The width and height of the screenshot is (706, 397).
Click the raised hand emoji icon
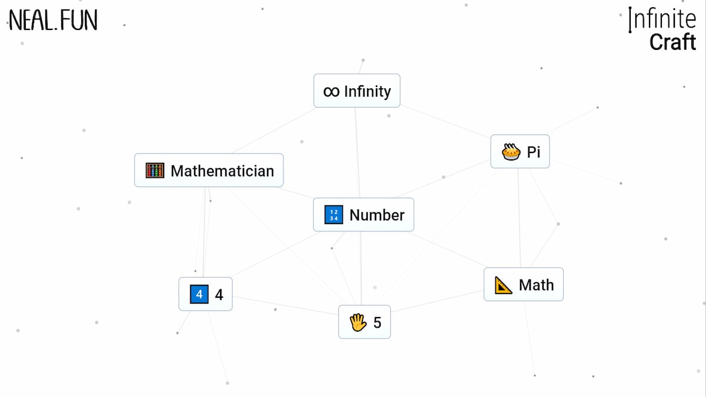click(358, 322)
